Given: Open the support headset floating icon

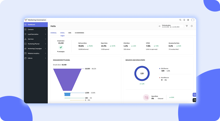Looking at the screenshot, I should pos(194,95).
